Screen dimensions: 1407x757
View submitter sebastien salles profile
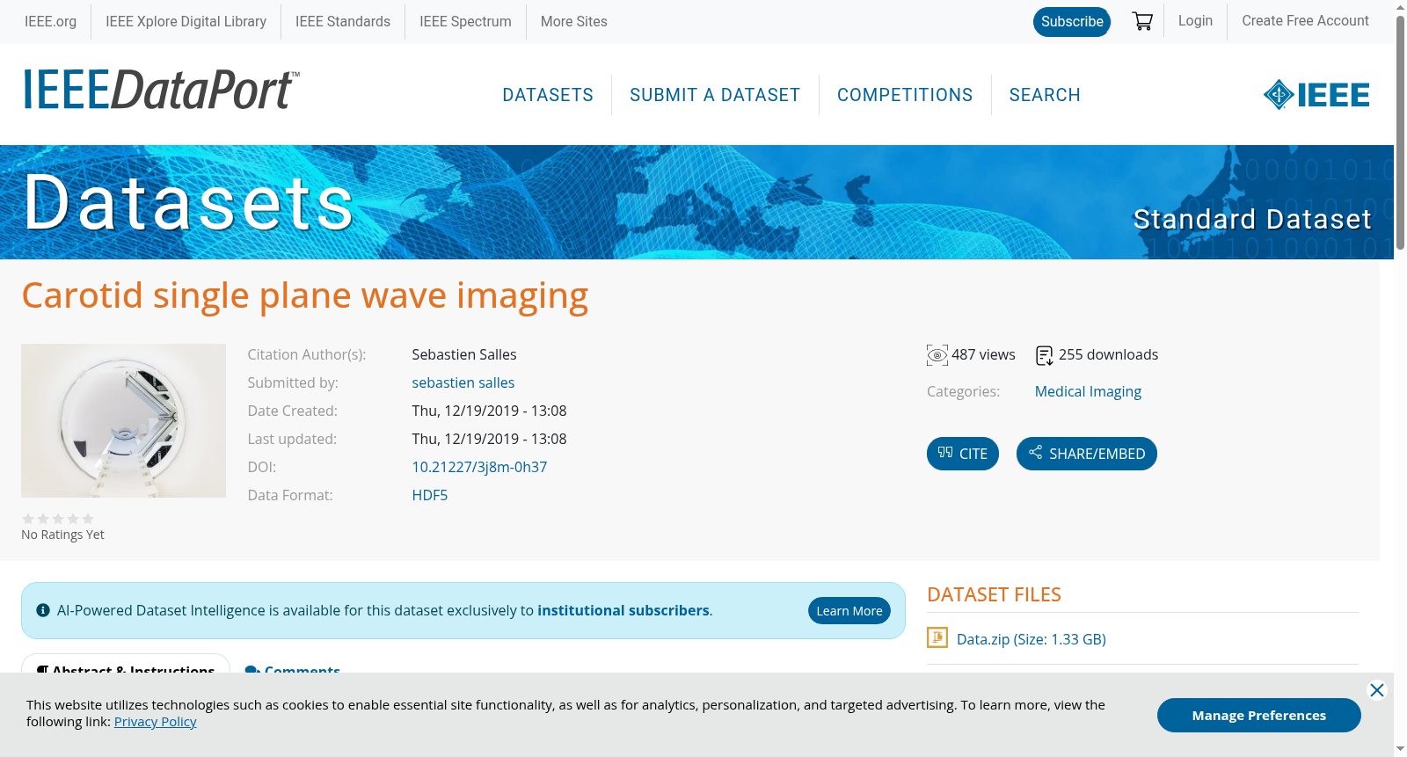point(463,382)
